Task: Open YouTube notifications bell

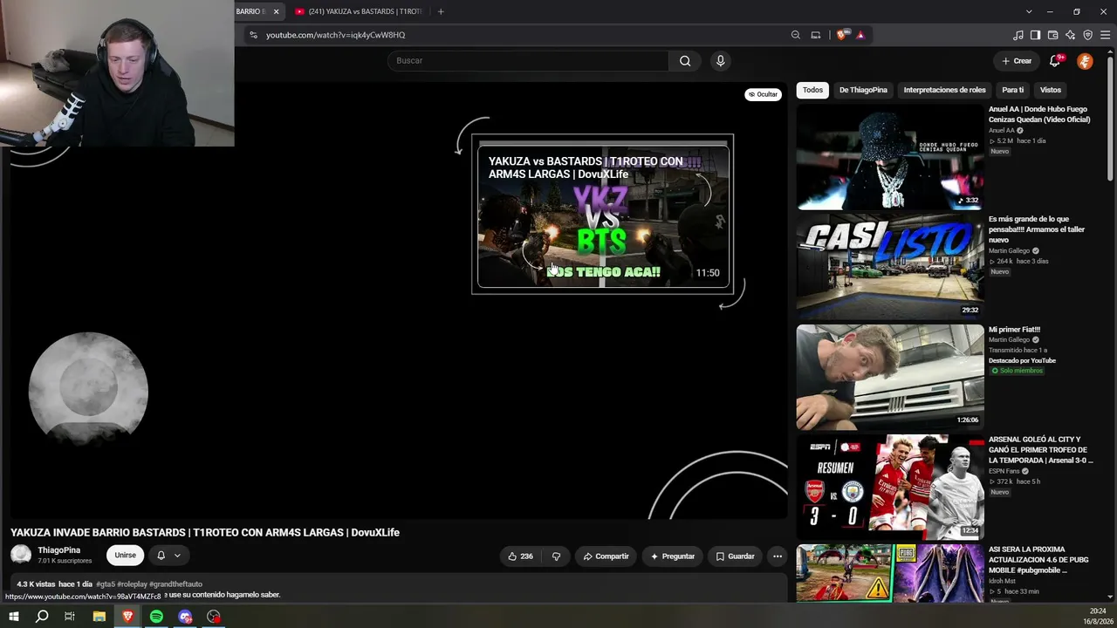Action: click(1055, 61)
